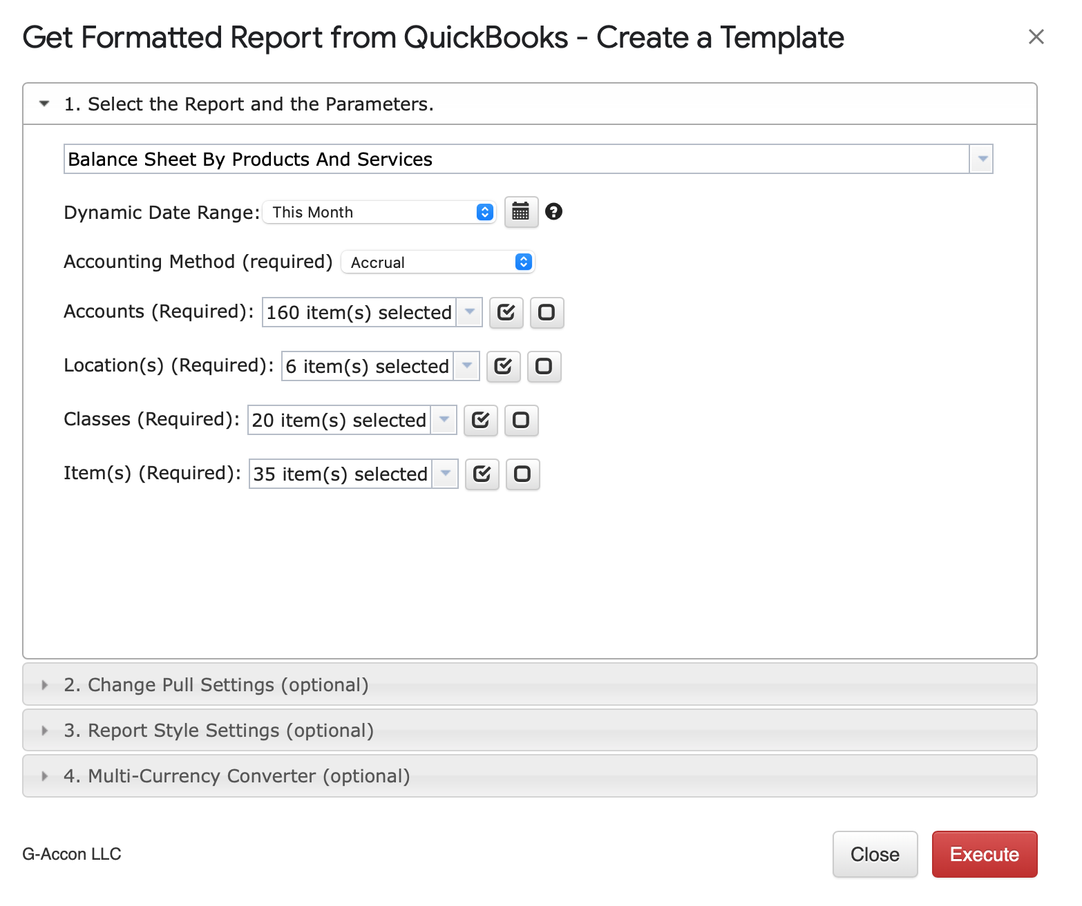Open the Accounting Method Accrual dropdown
The height and width of the screenshot is (906, 1082).
[438, 262]
